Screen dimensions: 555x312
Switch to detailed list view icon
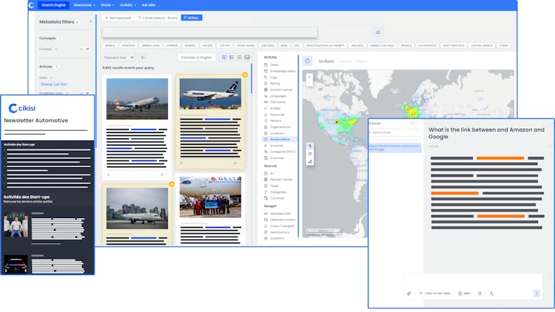232,58
